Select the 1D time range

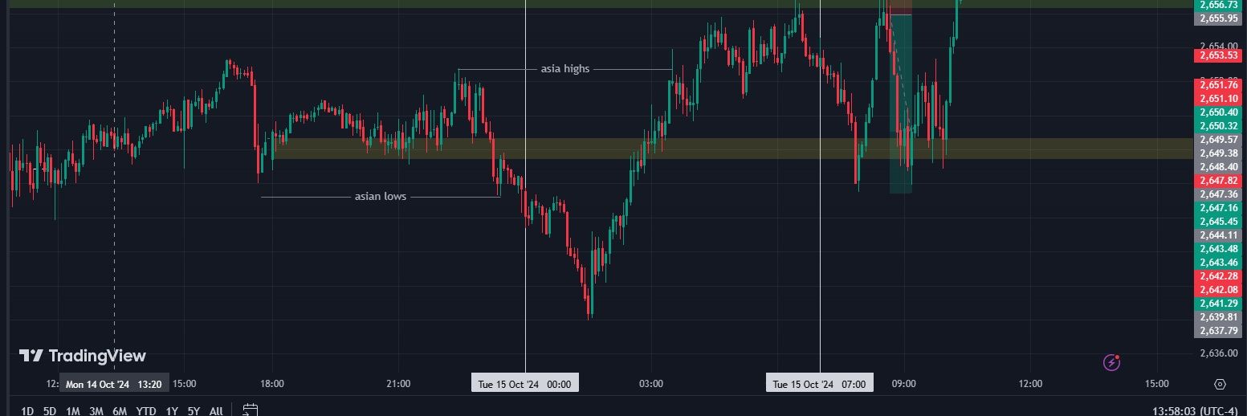coord(27,411)
